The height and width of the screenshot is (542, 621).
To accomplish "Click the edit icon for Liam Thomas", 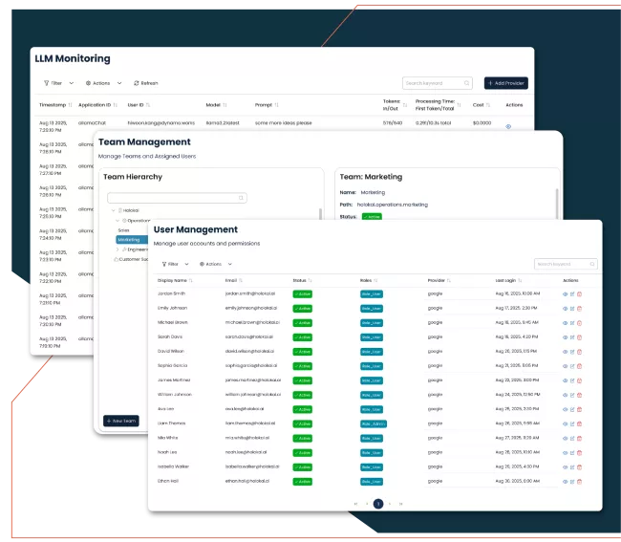I will [x=572, y=423].
